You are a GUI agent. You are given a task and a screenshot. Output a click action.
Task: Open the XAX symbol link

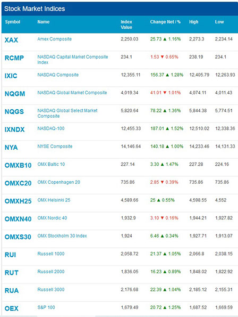[x=11, y=40]
